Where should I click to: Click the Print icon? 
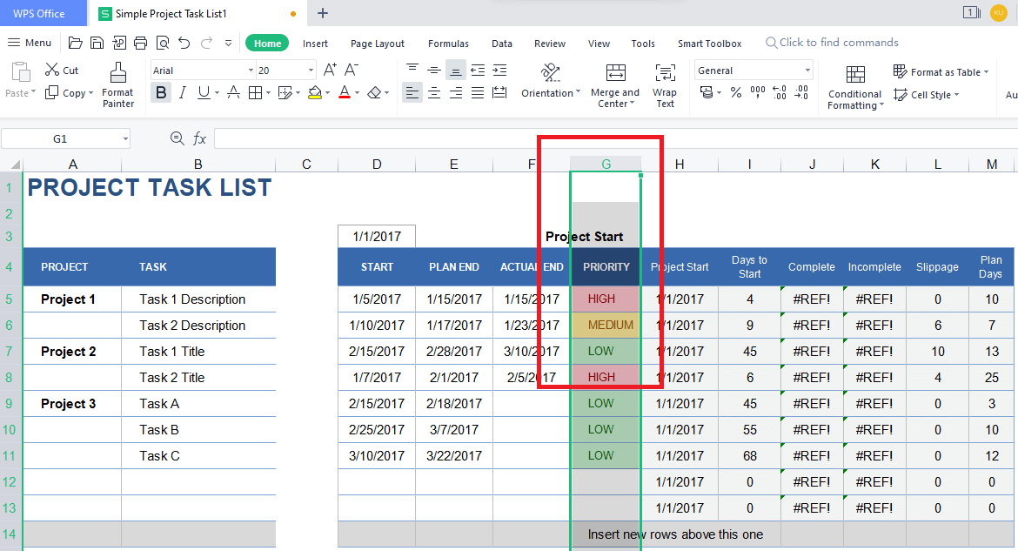tap(141, 43)
